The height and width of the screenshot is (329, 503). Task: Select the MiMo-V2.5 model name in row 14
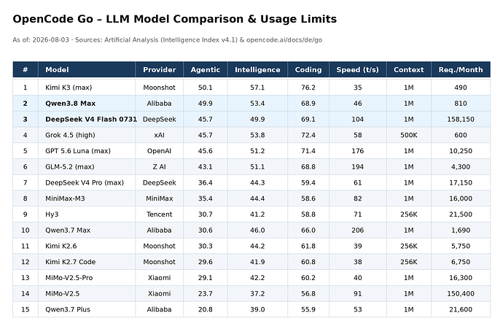coord(62,293)
